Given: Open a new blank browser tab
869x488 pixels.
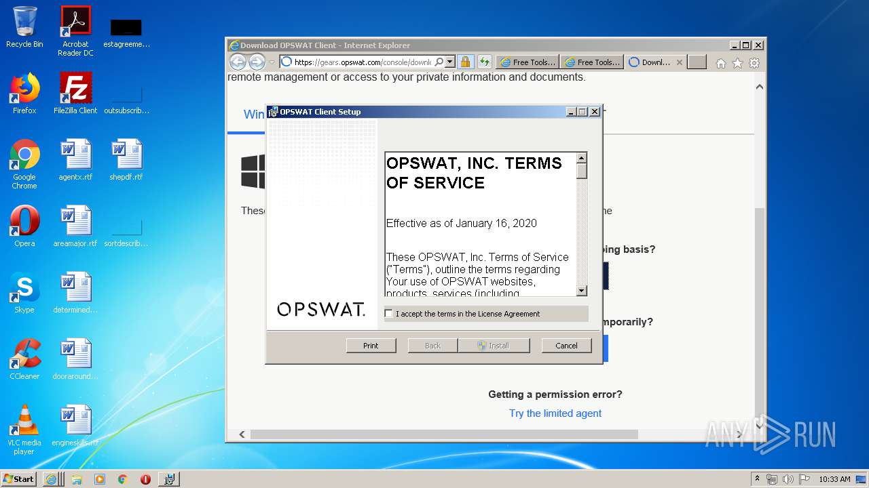Looking at the screenshot, I should (697, 62).
